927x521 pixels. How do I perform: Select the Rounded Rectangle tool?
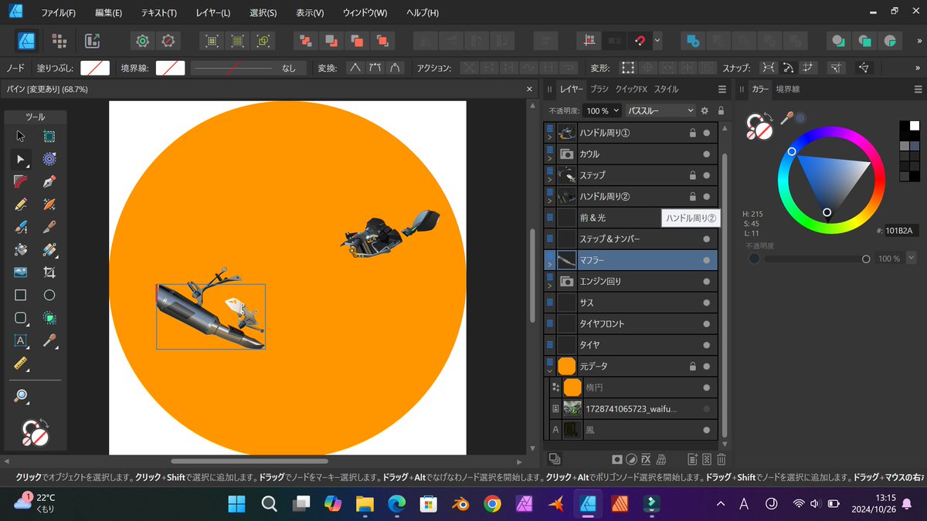point(21,318)
